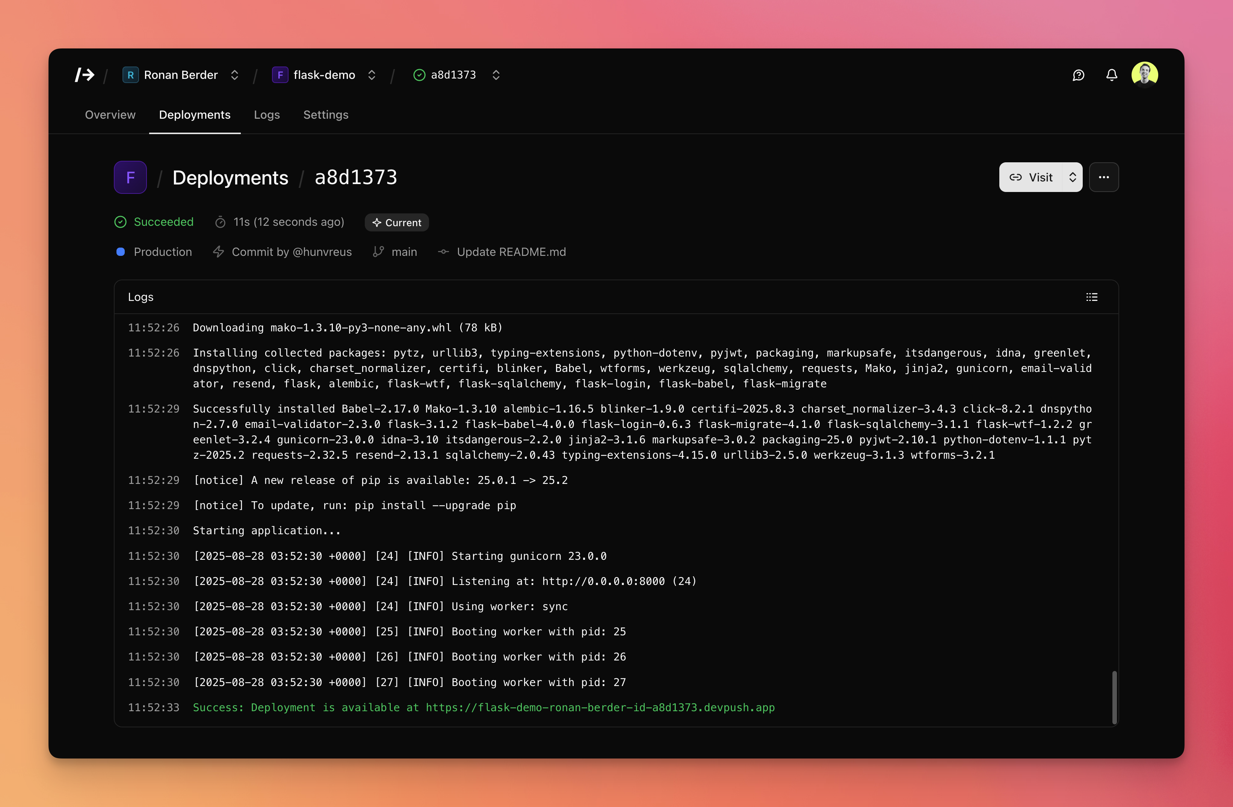The height and width of the screenshot is (807, 1233).
Task: Click the R workspace icon beside Ronan Berder
Action: tap(130, 75)
